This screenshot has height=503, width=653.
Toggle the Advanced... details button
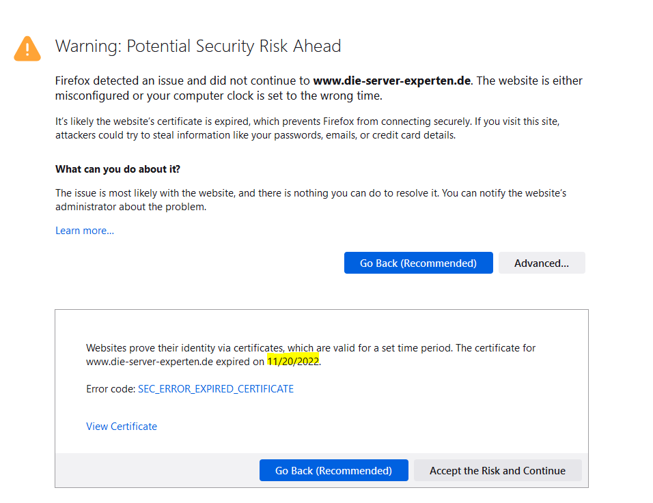(x=541, y=263)
